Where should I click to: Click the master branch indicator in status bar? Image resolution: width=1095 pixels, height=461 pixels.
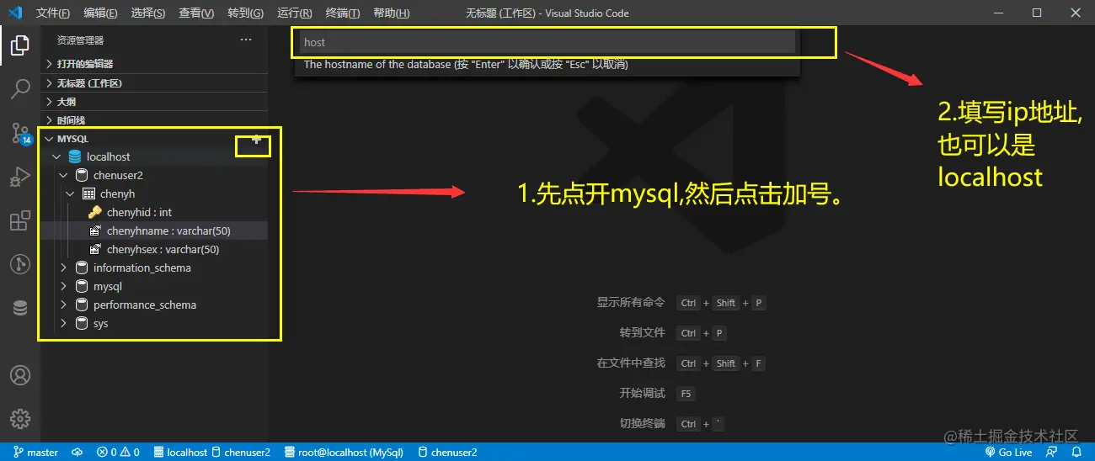click(x=36, y=452)
